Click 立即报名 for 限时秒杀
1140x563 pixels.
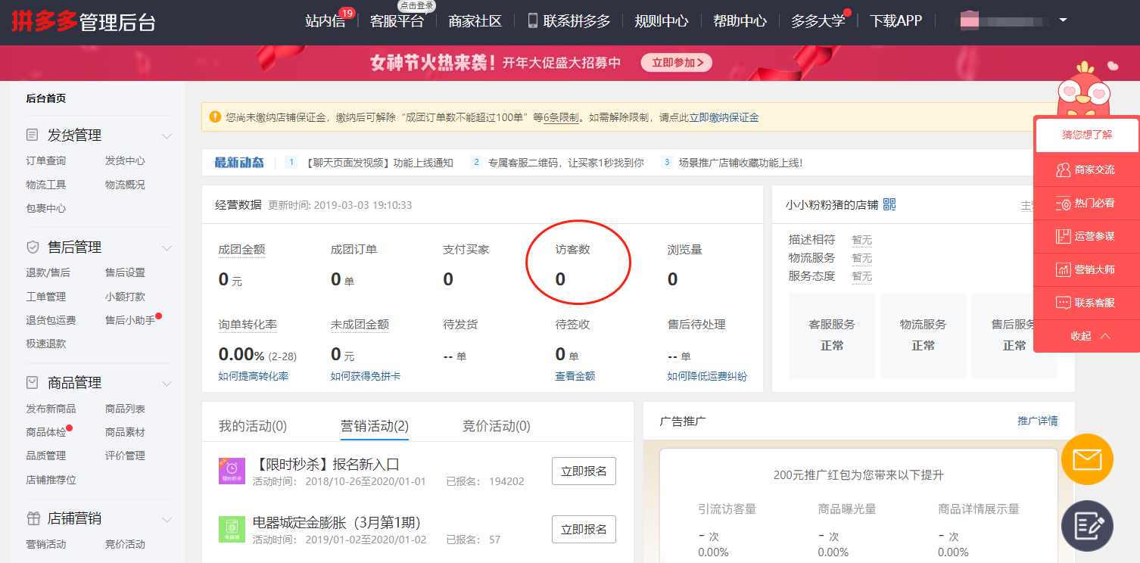(584, 471)
